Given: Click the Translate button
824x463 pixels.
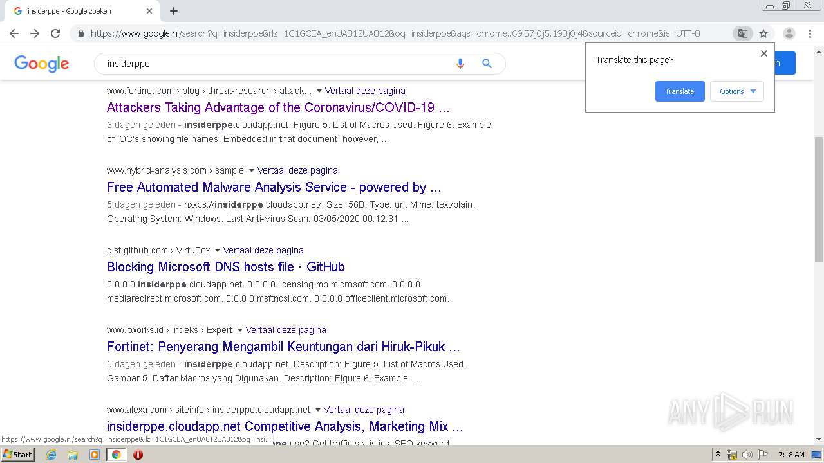Looking at the screenshot, I should [680, 91].
